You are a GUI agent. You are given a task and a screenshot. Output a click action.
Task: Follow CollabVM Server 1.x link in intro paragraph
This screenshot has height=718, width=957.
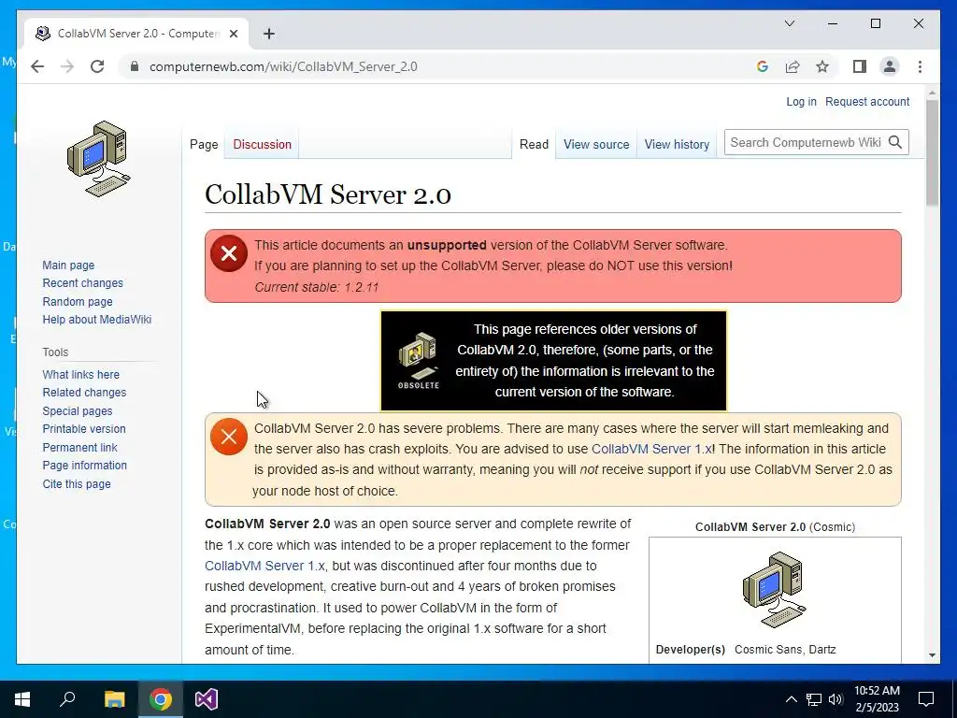coord(264,566)
